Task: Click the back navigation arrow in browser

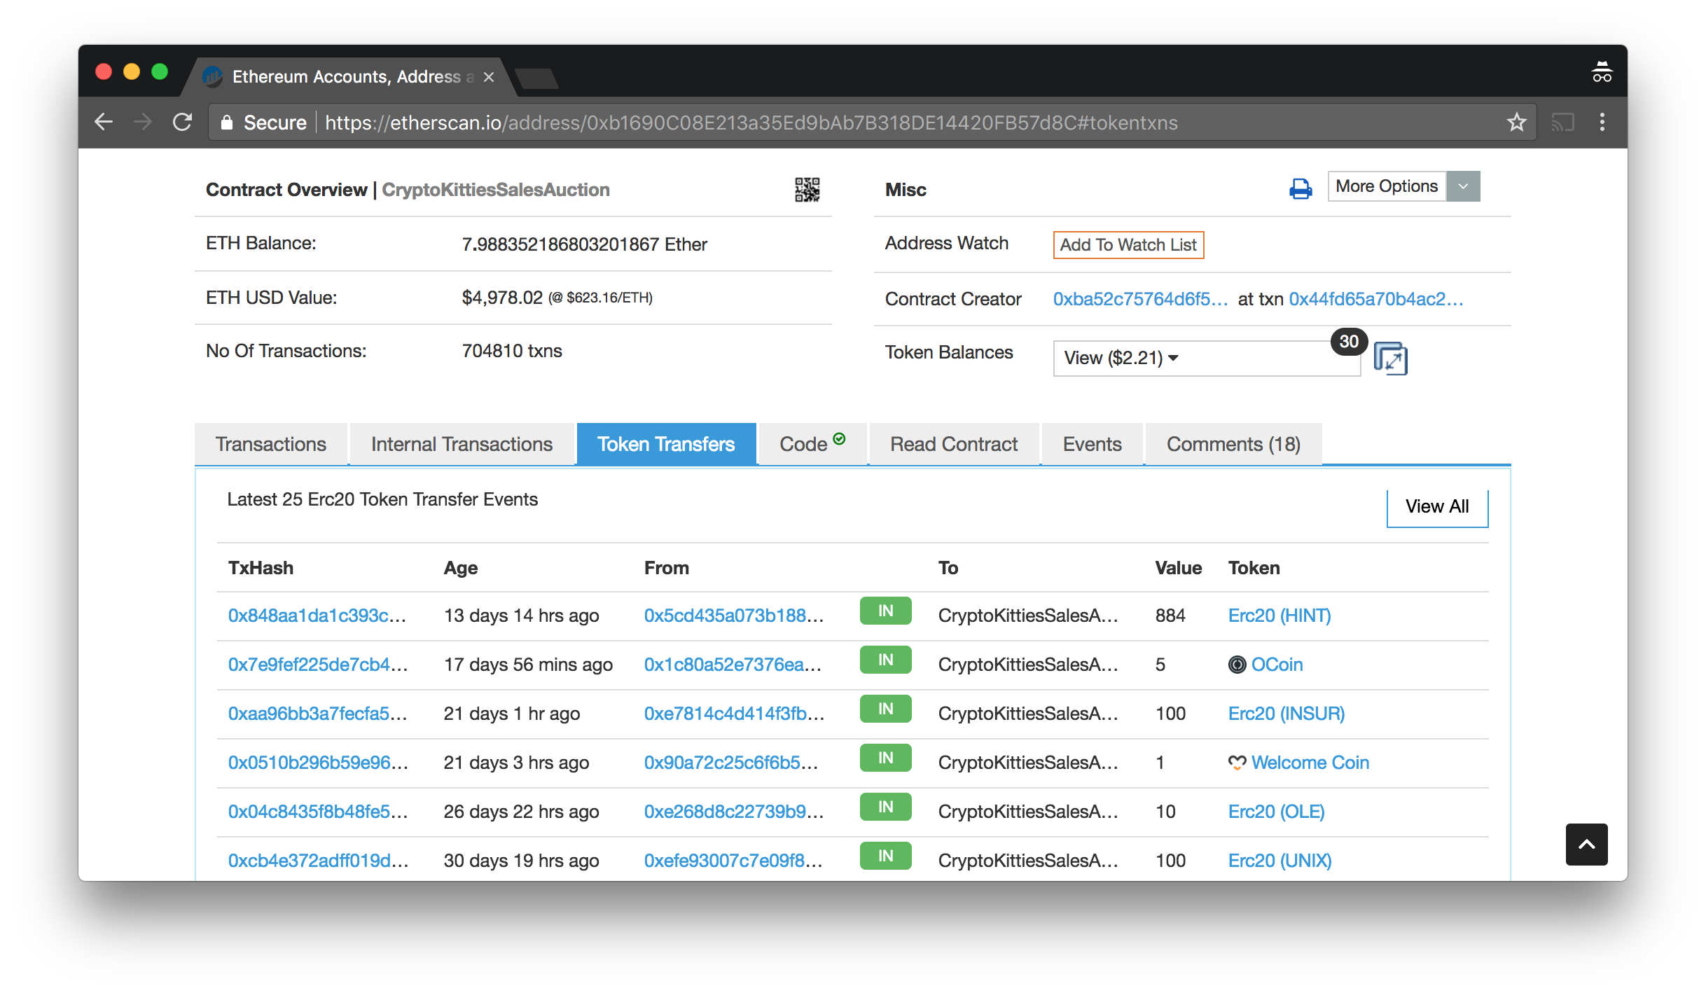Action: point(103,120)
